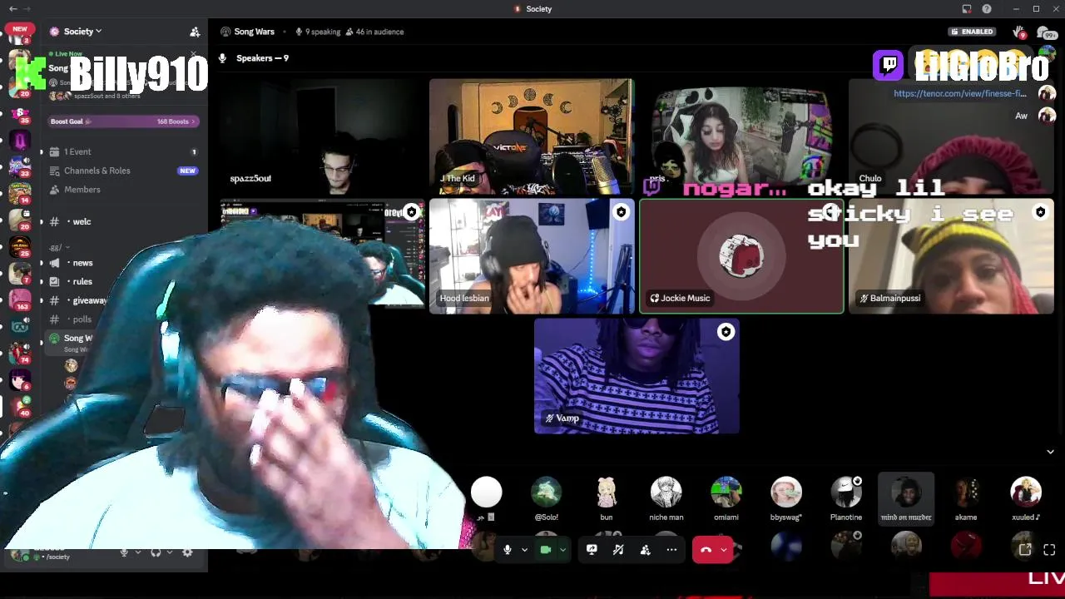Viewport: 1065px width, 599px height.
Task: Click the invite people icon in call bar
Action: coord(645,550)
